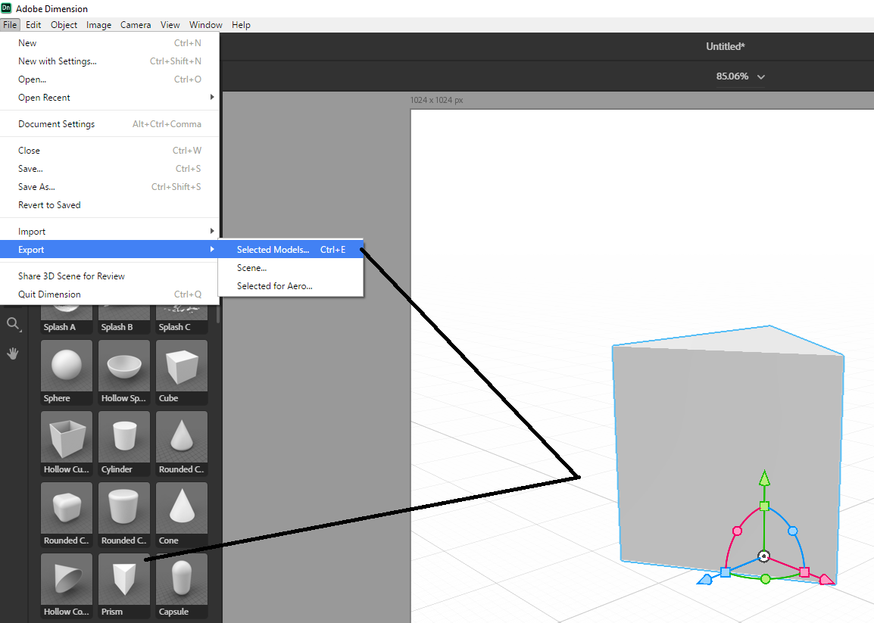
Task: Expand the Open Recent submenu
Action: 43,97
